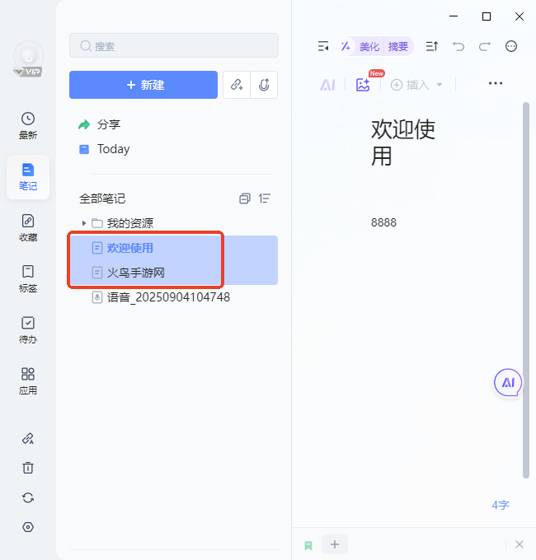Open the 待办 to-do section
The height and width of the screenshot is (560, 536).
pyautogui.click(x=28, y=330)
